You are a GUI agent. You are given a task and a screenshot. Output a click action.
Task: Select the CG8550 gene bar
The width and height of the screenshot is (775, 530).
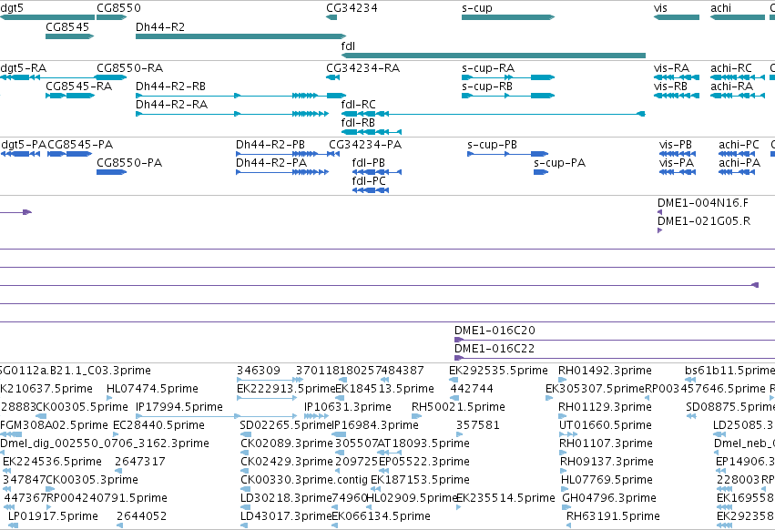pos(112,17)
